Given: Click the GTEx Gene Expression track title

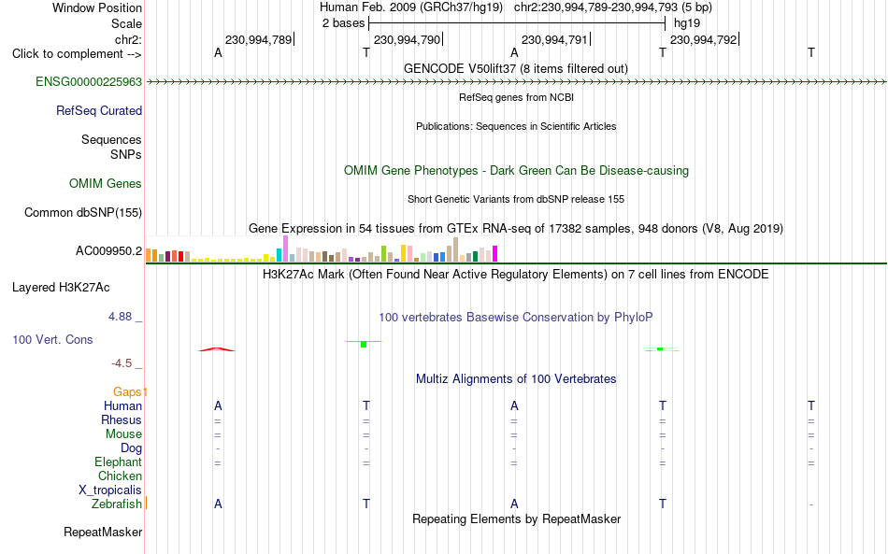Looking at the screenshot, I should [515, 228].
